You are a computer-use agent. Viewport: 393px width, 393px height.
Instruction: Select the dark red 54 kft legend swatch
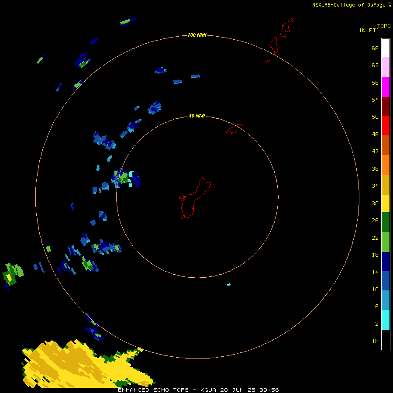click(x=386, y=106)
